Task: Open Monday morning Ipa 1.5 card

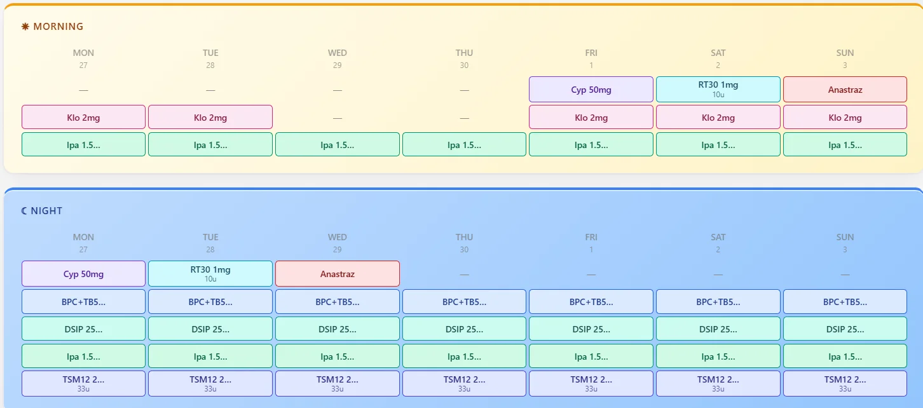Action: 83,144
